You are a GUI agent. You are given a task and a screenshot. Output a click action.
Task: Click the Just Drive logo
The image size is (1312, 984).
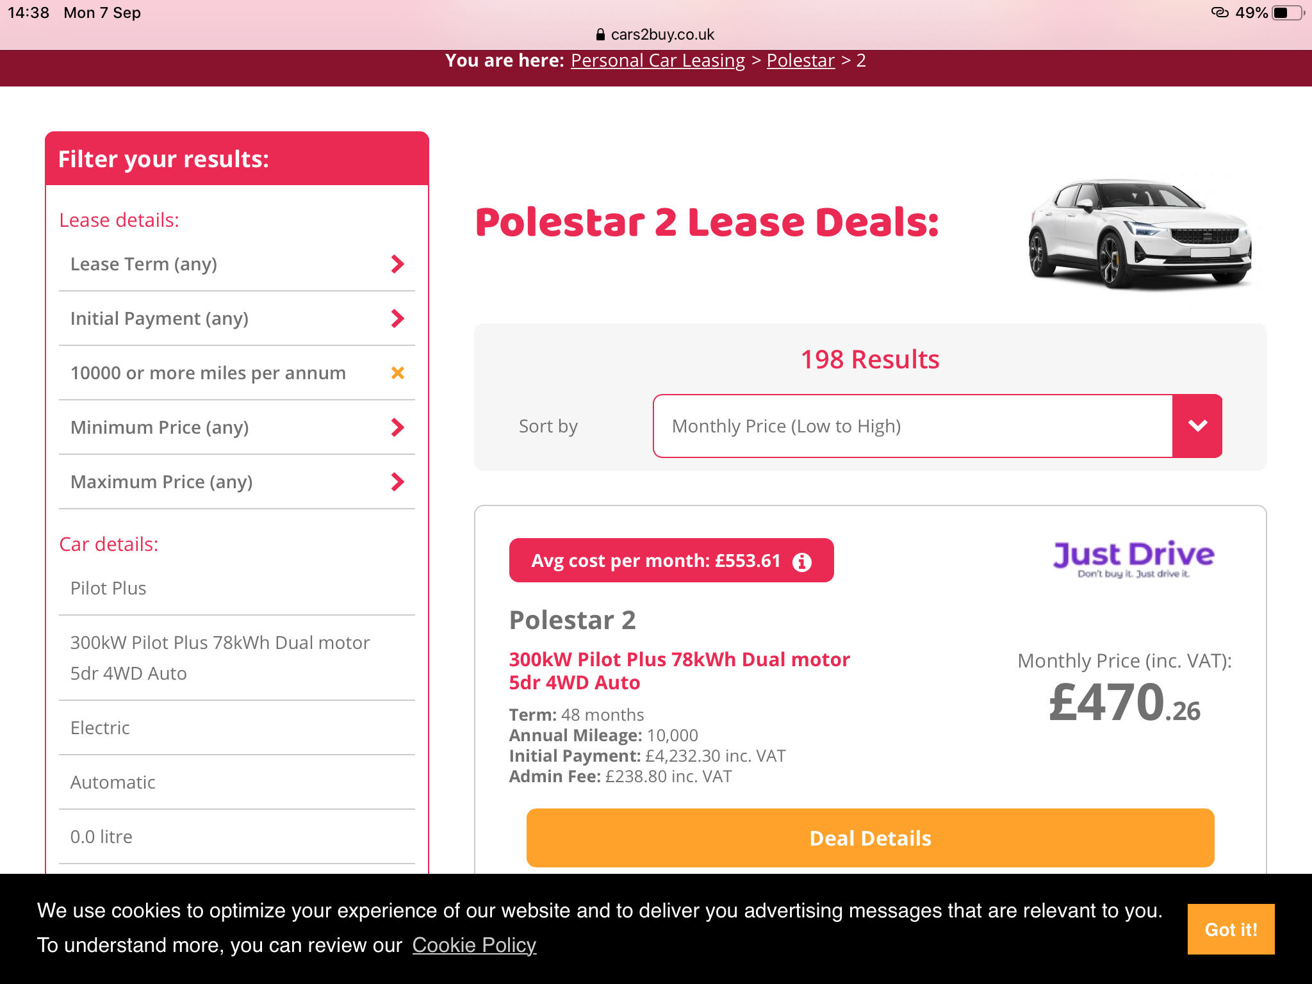pos(1133,559)
